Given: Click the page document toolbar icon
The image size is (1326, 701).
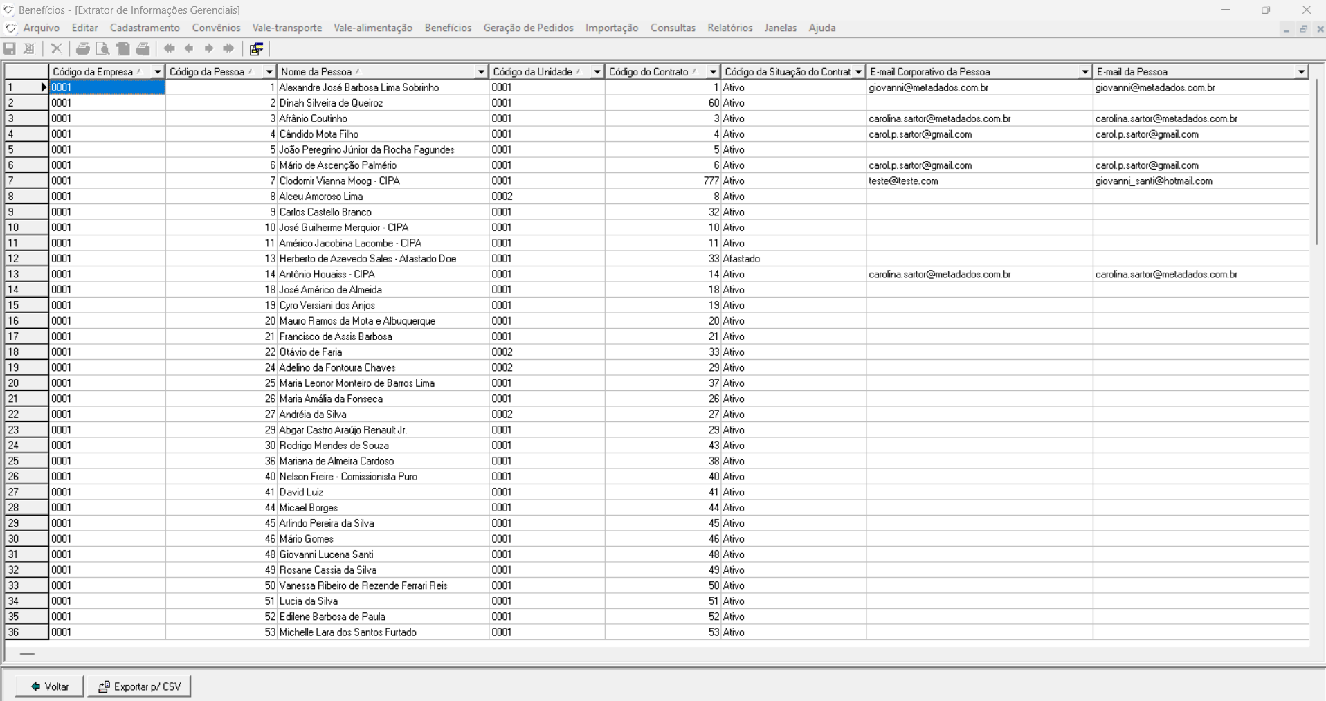Looking at the screenshot, I should point(123,48).
